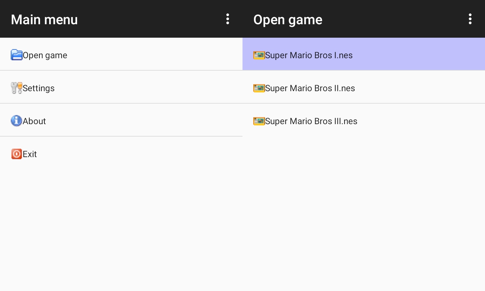
Task: Open the About menu entry
Action: click(34, 121)
